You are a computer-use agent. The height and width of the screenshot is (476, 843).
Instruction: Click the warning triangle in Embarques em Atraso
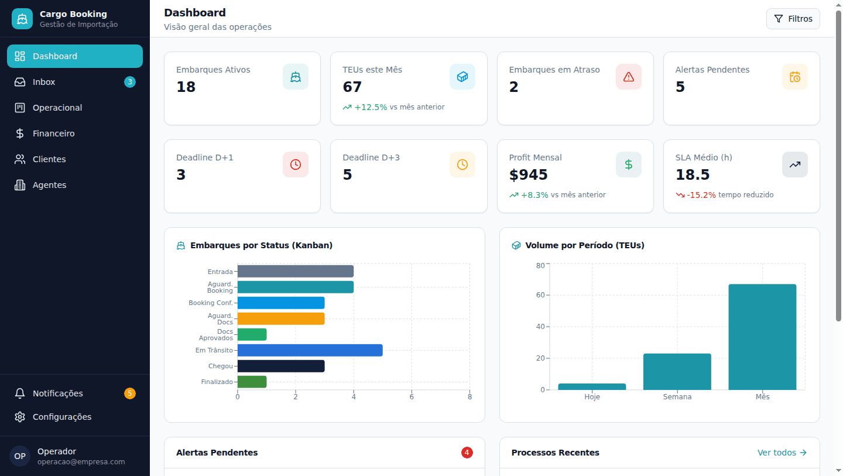629,77
